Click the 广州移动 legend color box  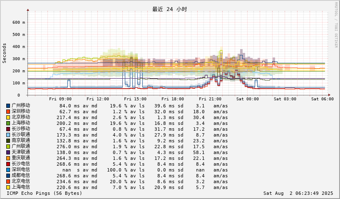pos(8,106)
